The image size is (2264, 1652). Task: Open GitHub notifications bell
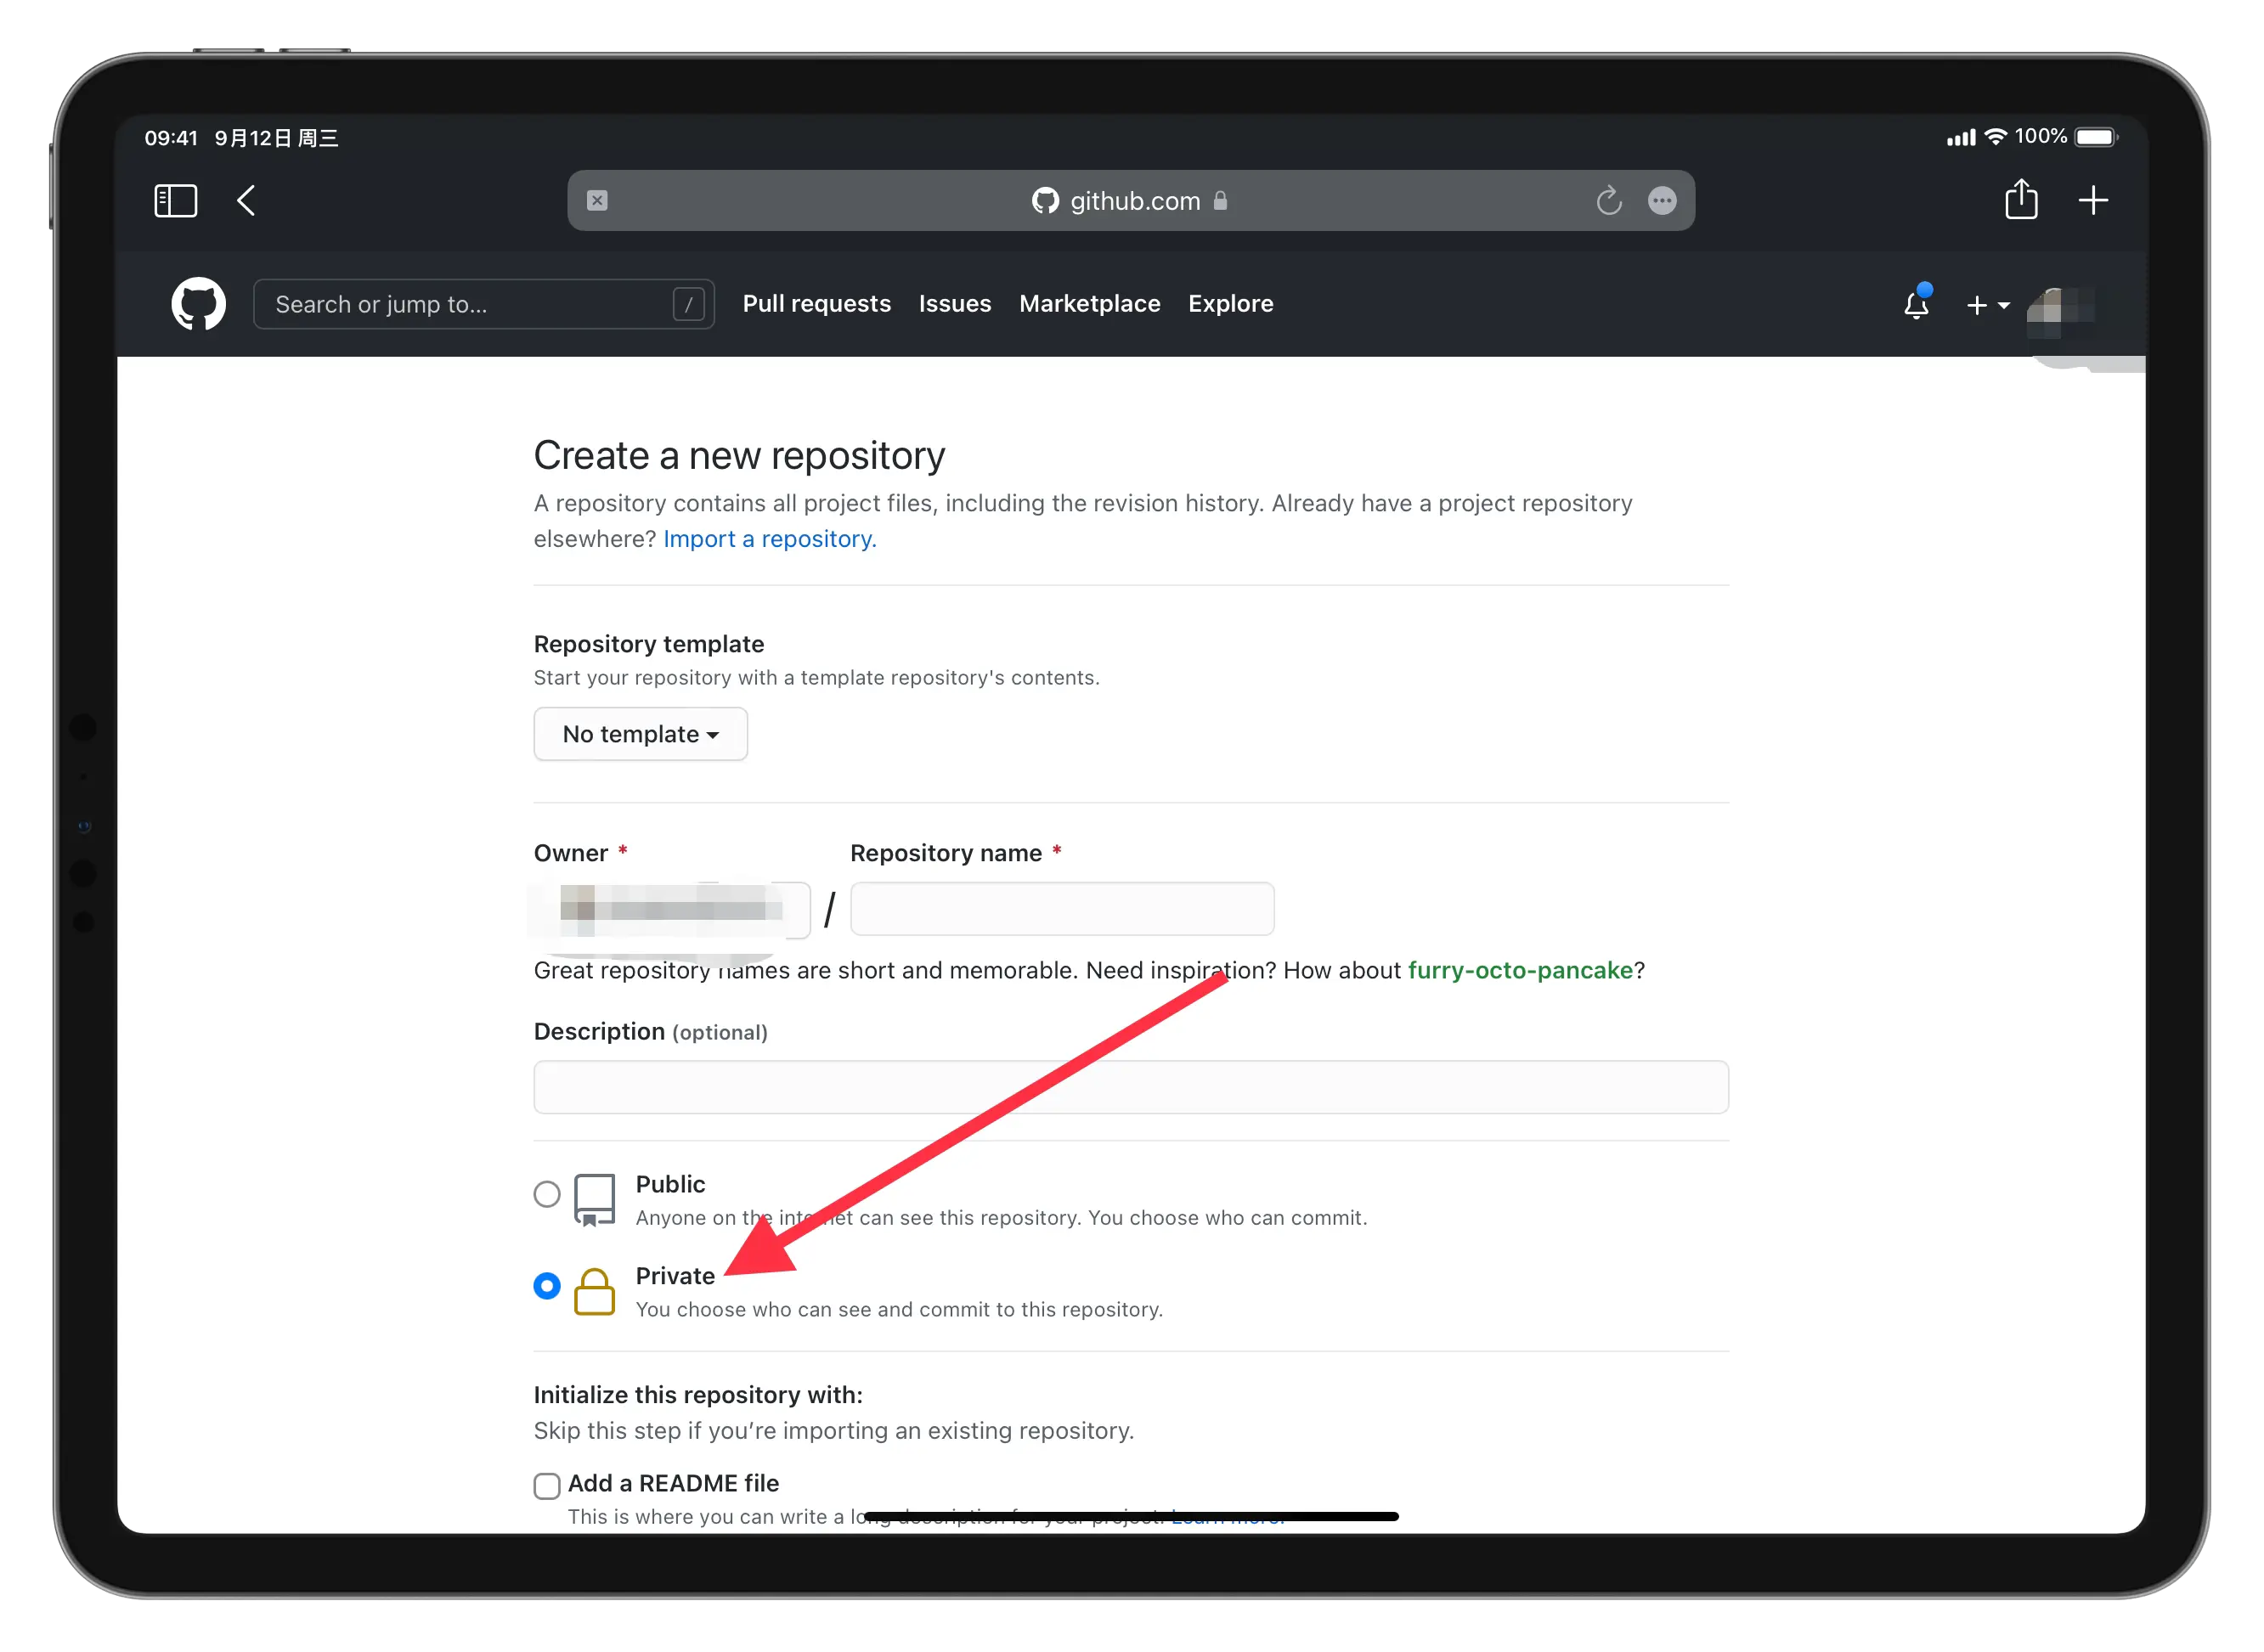tap(1917, 304)
